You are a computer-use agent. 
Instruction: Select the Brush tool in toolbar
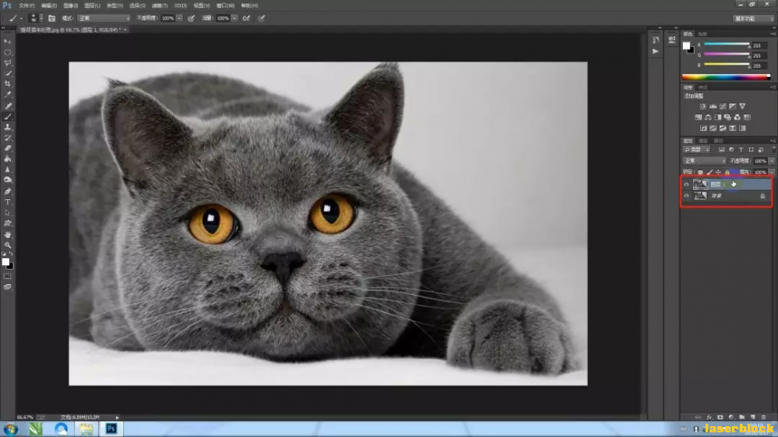(x=8, y=117)
